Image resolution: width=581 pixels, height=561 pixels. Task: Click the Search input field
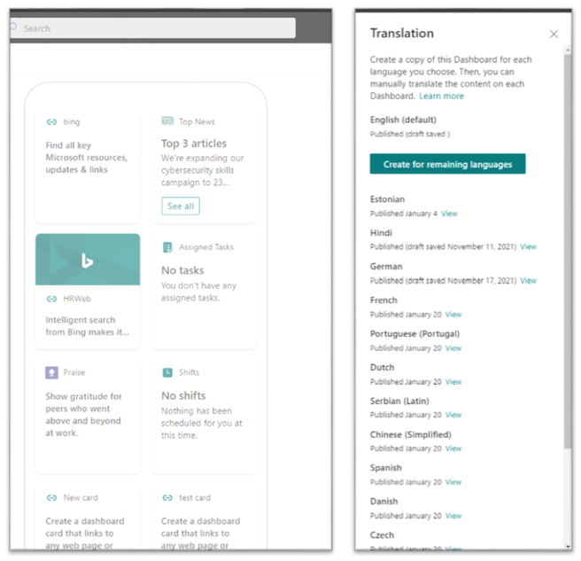pyautogui.click(x=152, y=28)
